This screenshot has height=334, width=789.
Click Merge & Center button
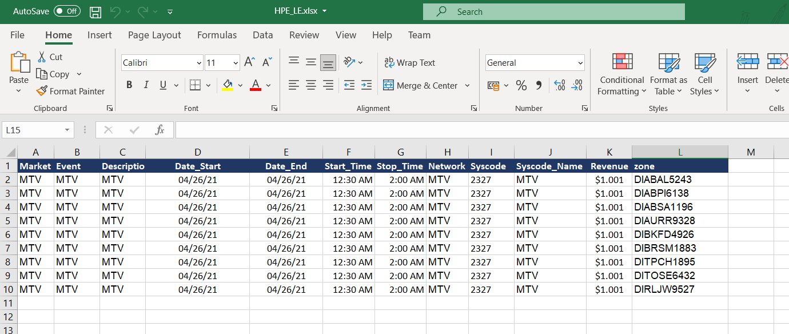point(421,85)
